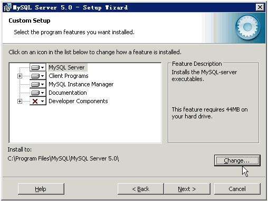The width and height of the screenshot is (268, 201).
Task: Go to the Next setup step
Action: pyautogui.click(x=187, y=189)
